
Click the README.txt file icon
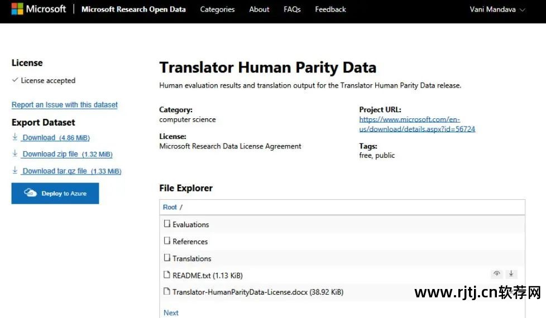(x=167, y=275)
